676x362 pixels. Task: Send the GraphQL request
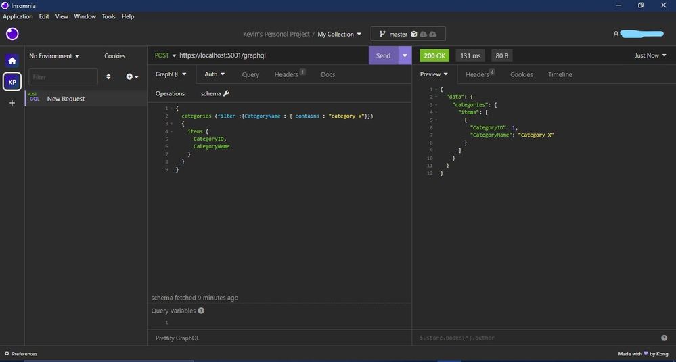(x=383, y=55)
